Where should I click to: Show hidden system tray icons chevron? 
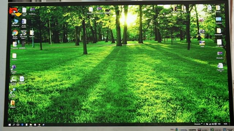[x=204, y=124]
